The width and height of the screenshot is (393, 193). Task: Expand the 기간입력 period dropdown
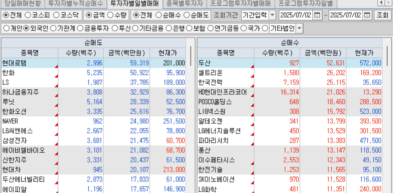tap(272, 15)
